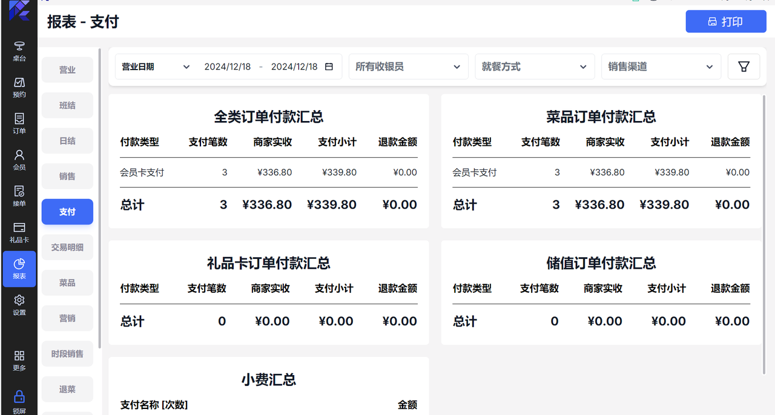Viewport: 775px width, 415px height.
Task: Click the app logo in top-left corner
Action: [19, 10]
